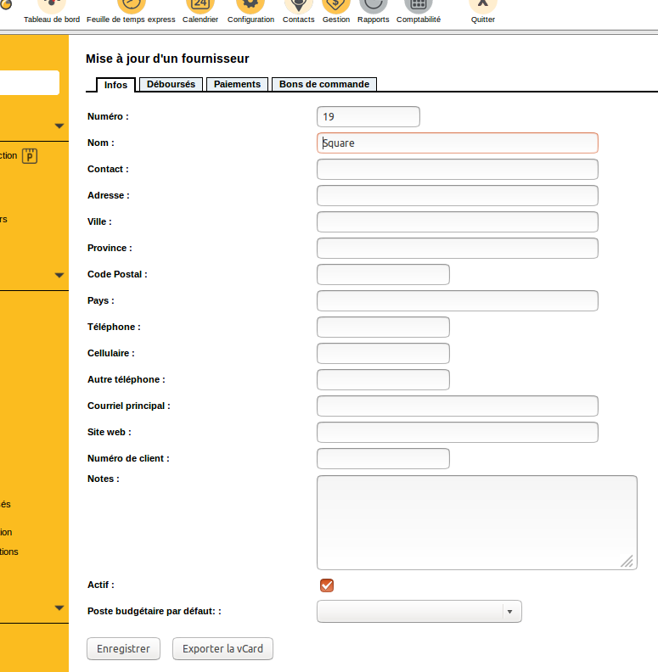Click inside the Notes text area

tap(476, 522)
